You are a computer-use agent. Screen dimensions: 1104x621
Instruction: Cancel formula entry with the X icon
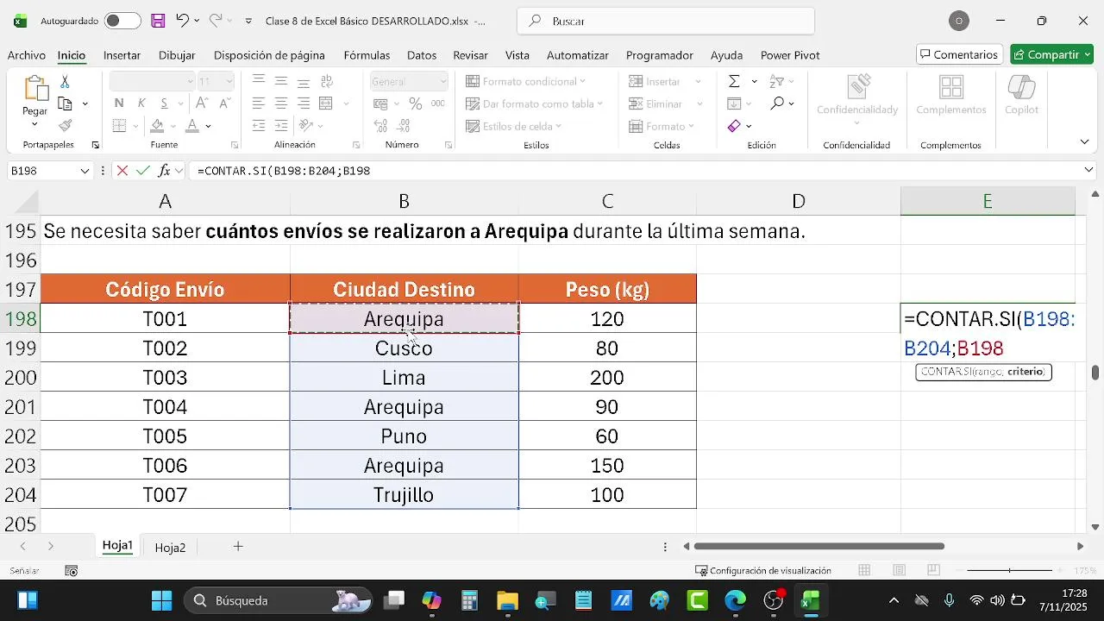[122, 171]
